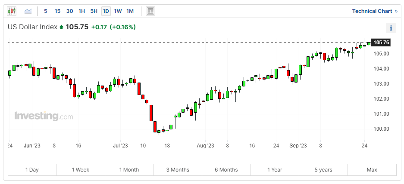Set the interval to 15 minutes
This screenshot has height=184, width=404.
pos(57,11)
